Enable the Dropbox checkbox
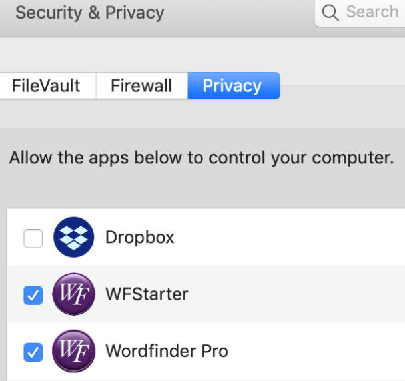 (33, 238)
